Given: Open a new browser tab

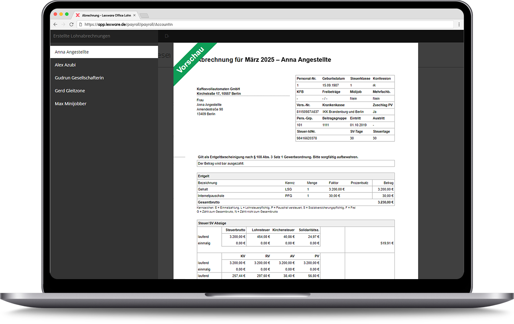Looking at the screenshot, I should coord(144,16).
